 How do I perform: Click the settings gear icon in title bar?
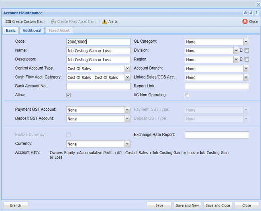pos(245,13)
